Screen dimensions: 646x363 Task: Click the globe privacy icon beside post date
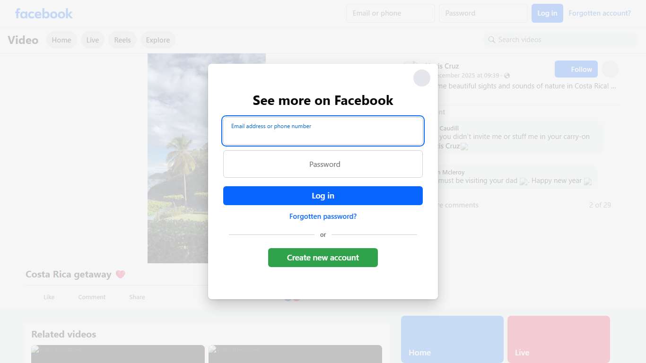pos(507,76)
